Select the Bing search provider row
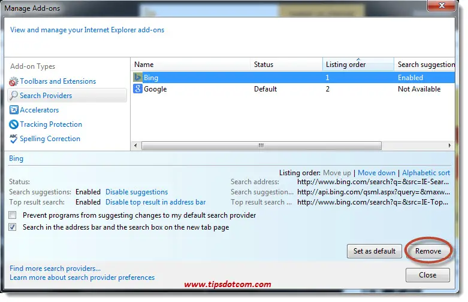468x302 pixels. tap(293, 77)
